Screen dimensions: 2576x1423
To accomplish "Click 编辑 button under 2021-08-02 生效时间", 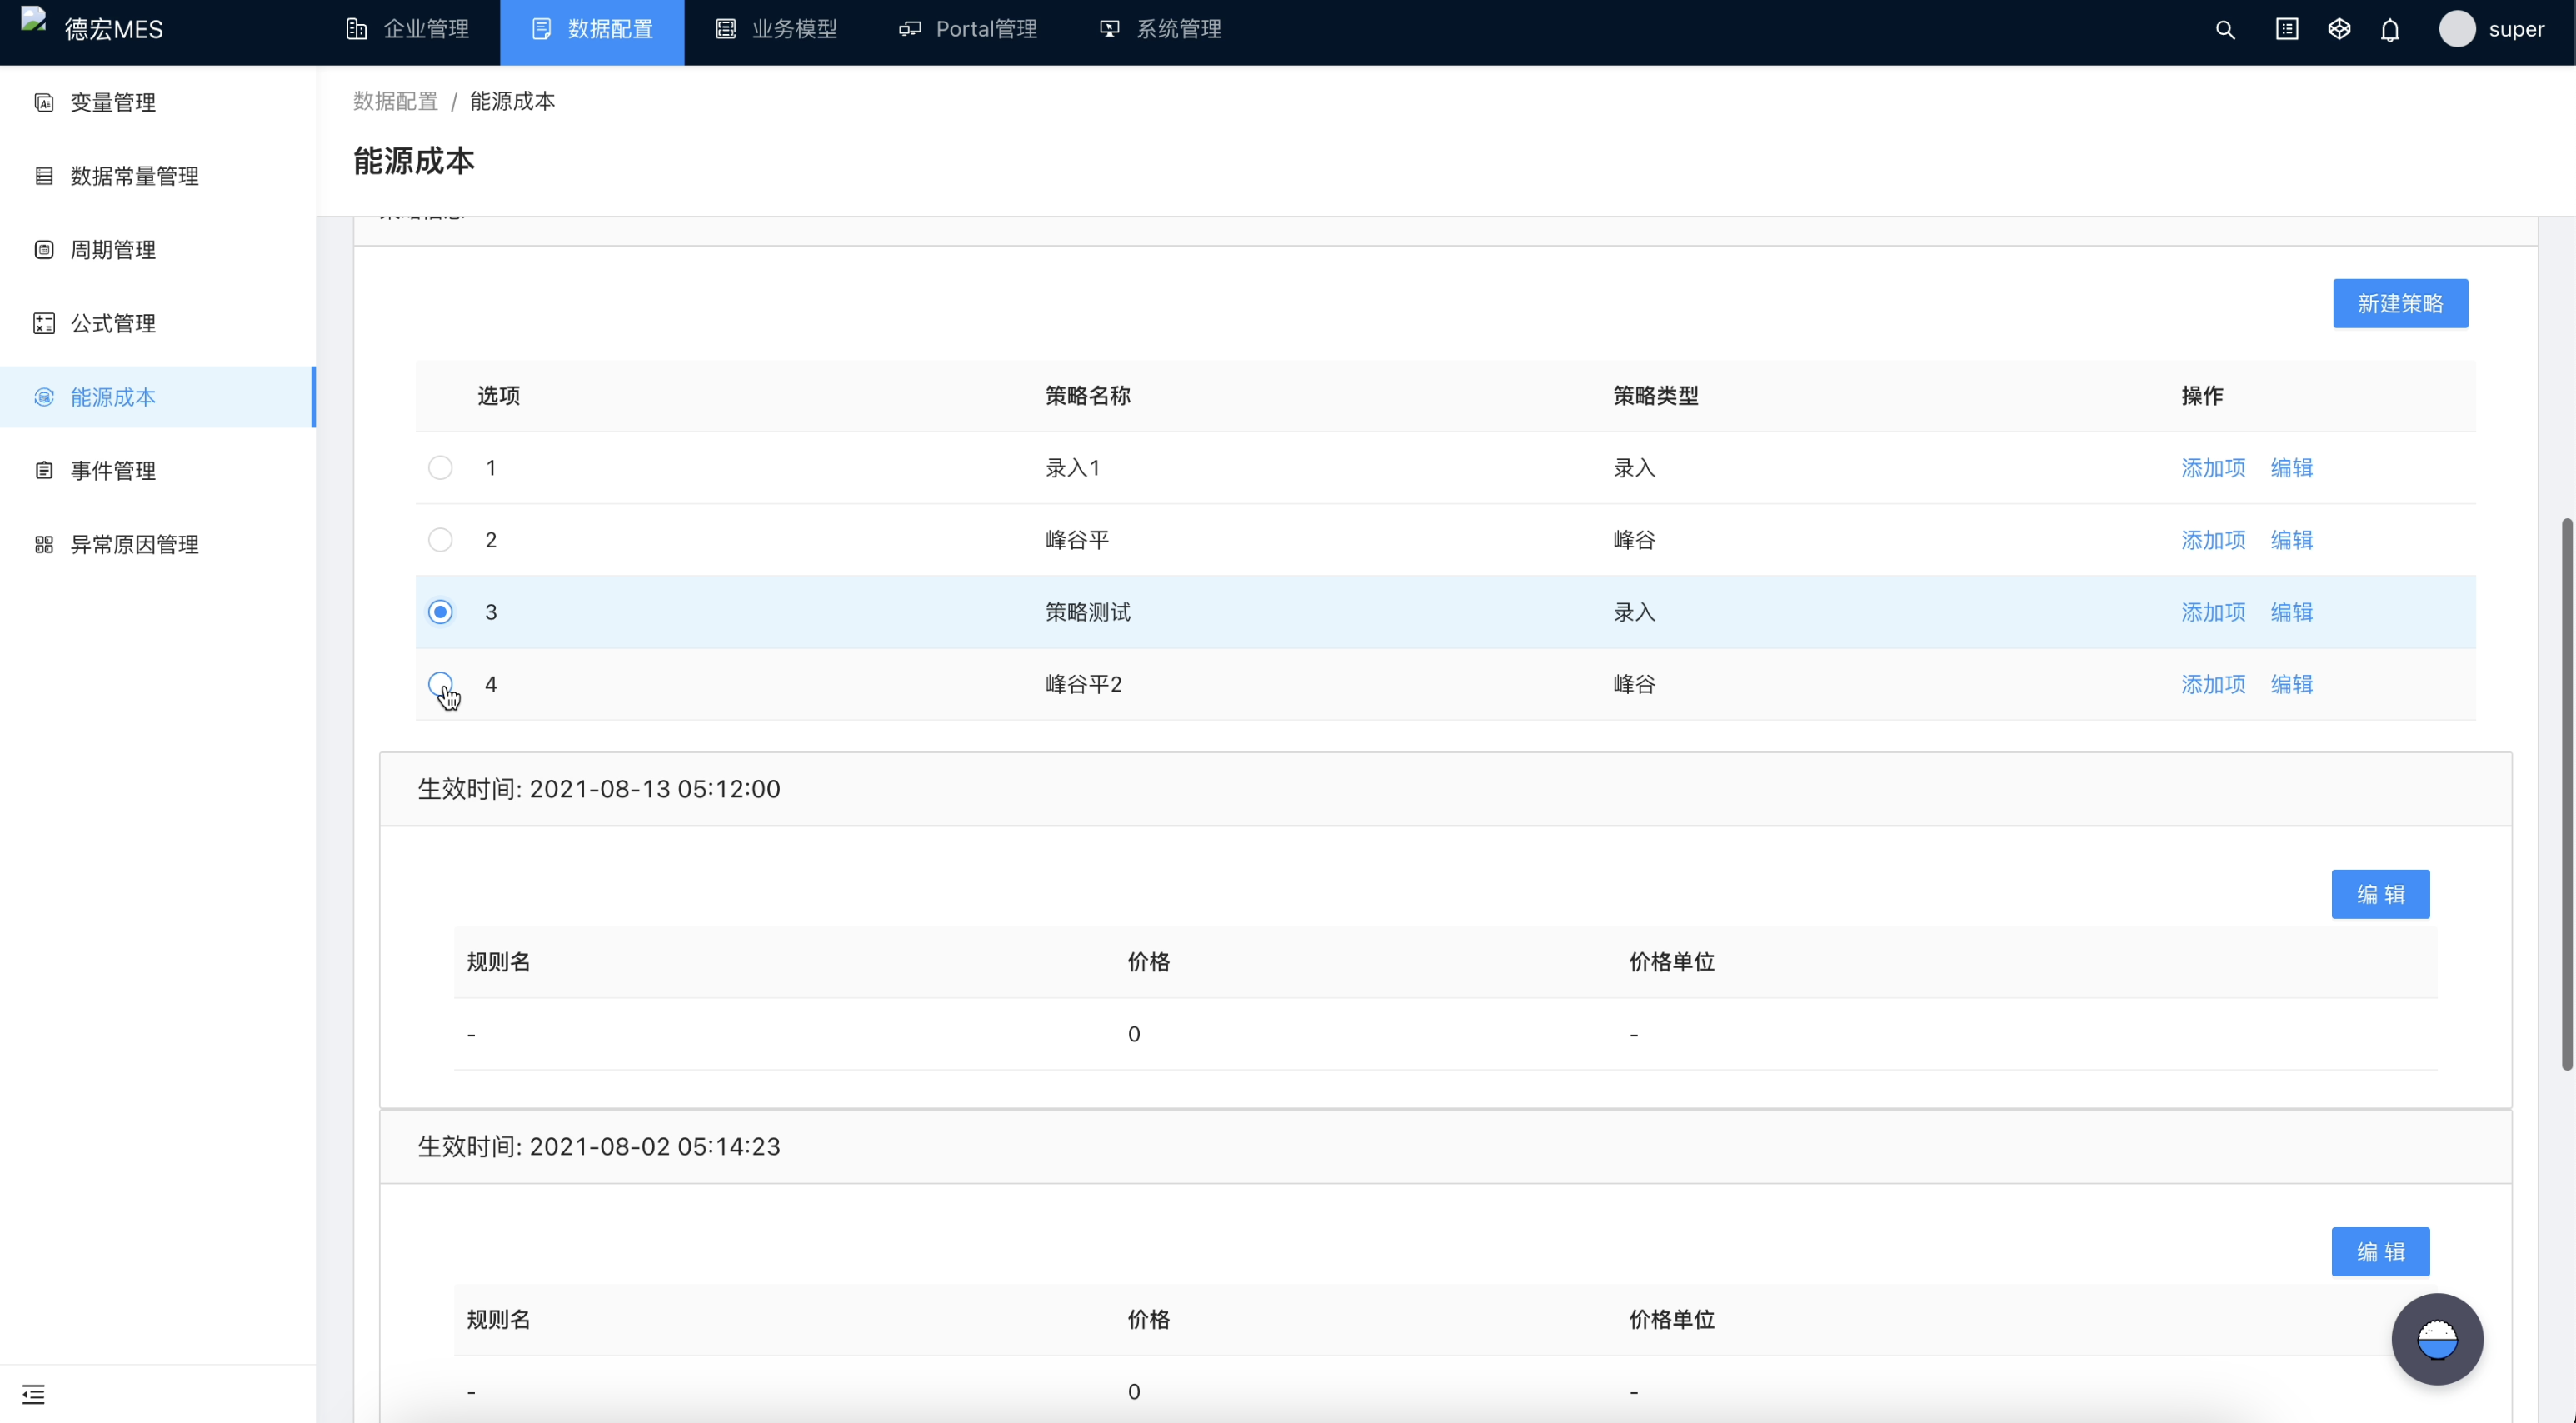I will pos(2380,1252).
